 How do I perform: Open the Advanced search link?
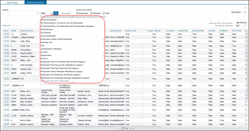click(x=66, y=13)
